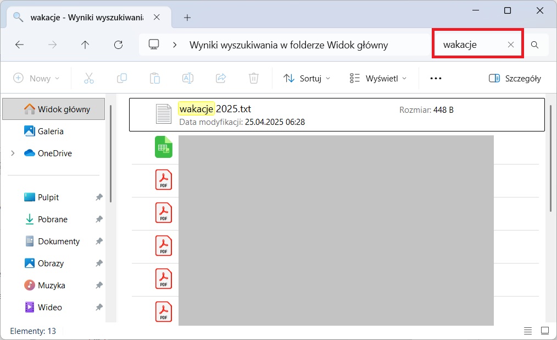
Task: Open the three-dots more options menu
Action: pos(436,78)
